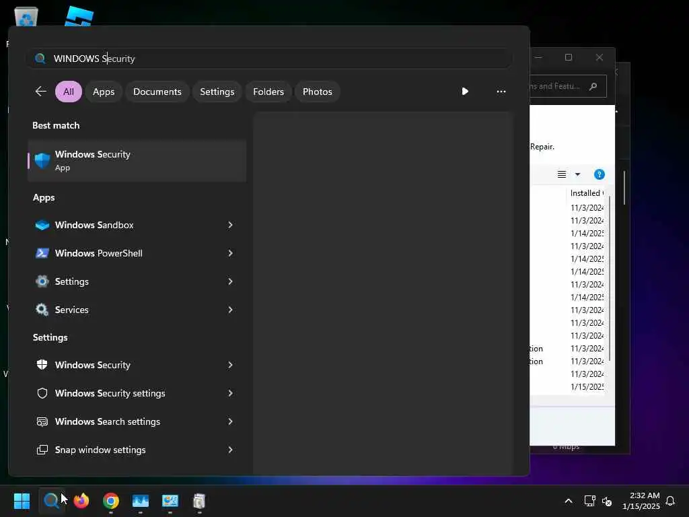Click the clock showing 2:32 AM
The height and width of the screenshot is (517, 689).
(x=645, y=495)
